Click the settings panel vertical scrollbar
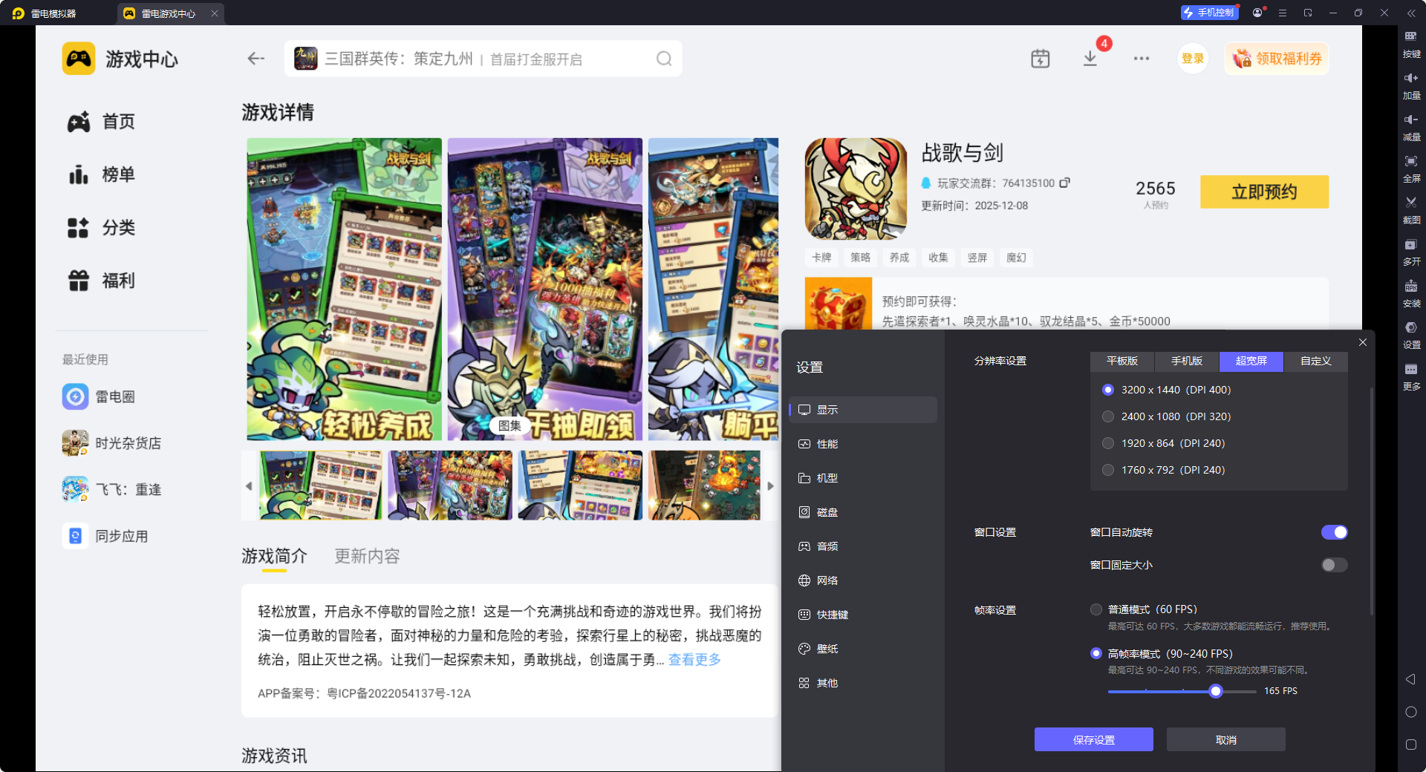Image resolution: width=1426 pixels, height=772 pixels. tap(1371, 502)
